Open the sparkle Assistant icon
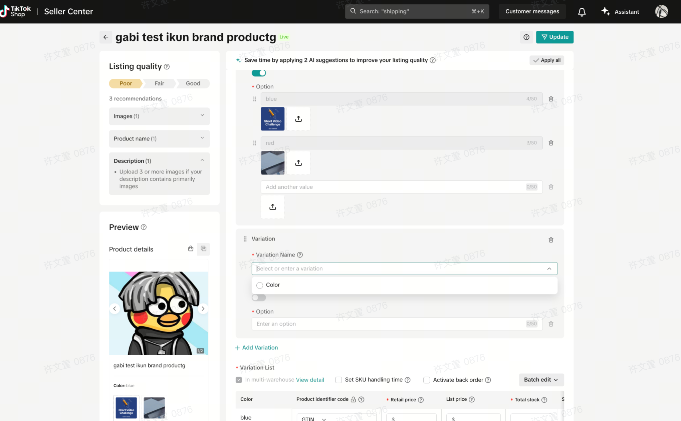This screenshot has height=421, width=681. click(x=605, y=11)
